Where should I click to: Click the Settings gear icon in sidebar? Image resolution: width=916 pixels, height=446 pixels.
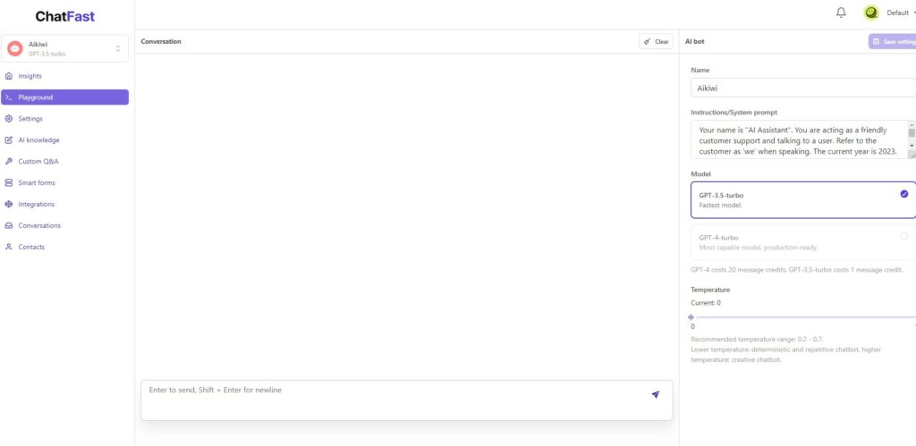tap(8, 119)
